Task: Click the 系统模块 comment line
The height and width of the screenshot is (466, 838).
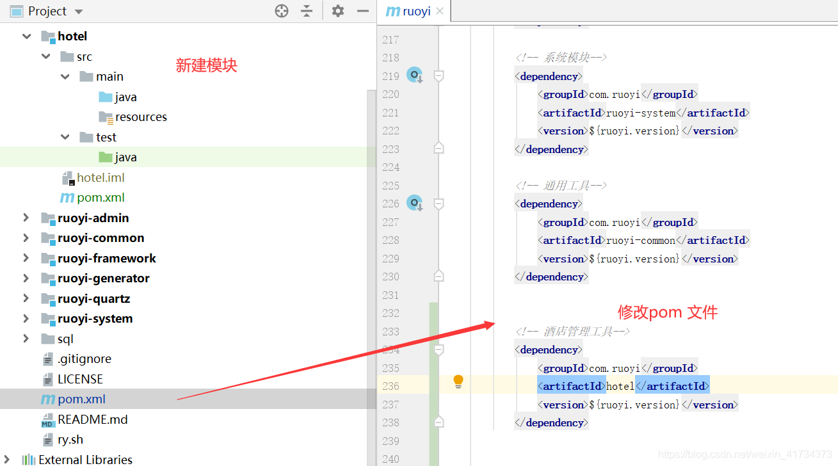Action: (561, 58)
